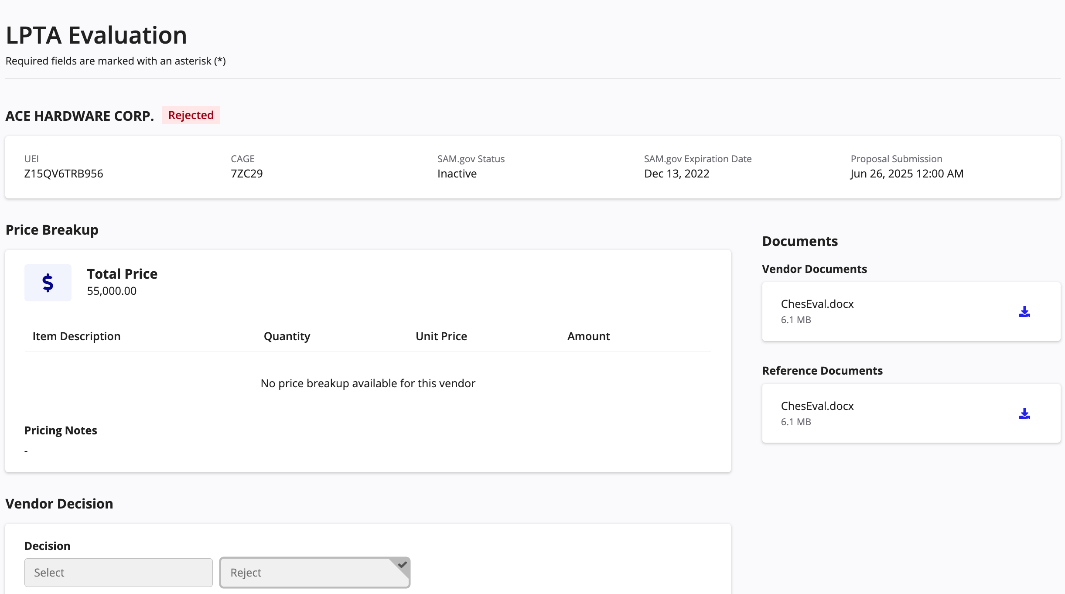Click the UEI value Z15QV6TRB956
Image resolution: width=1065 pixels, height=594 pixels.
[64, 174]
